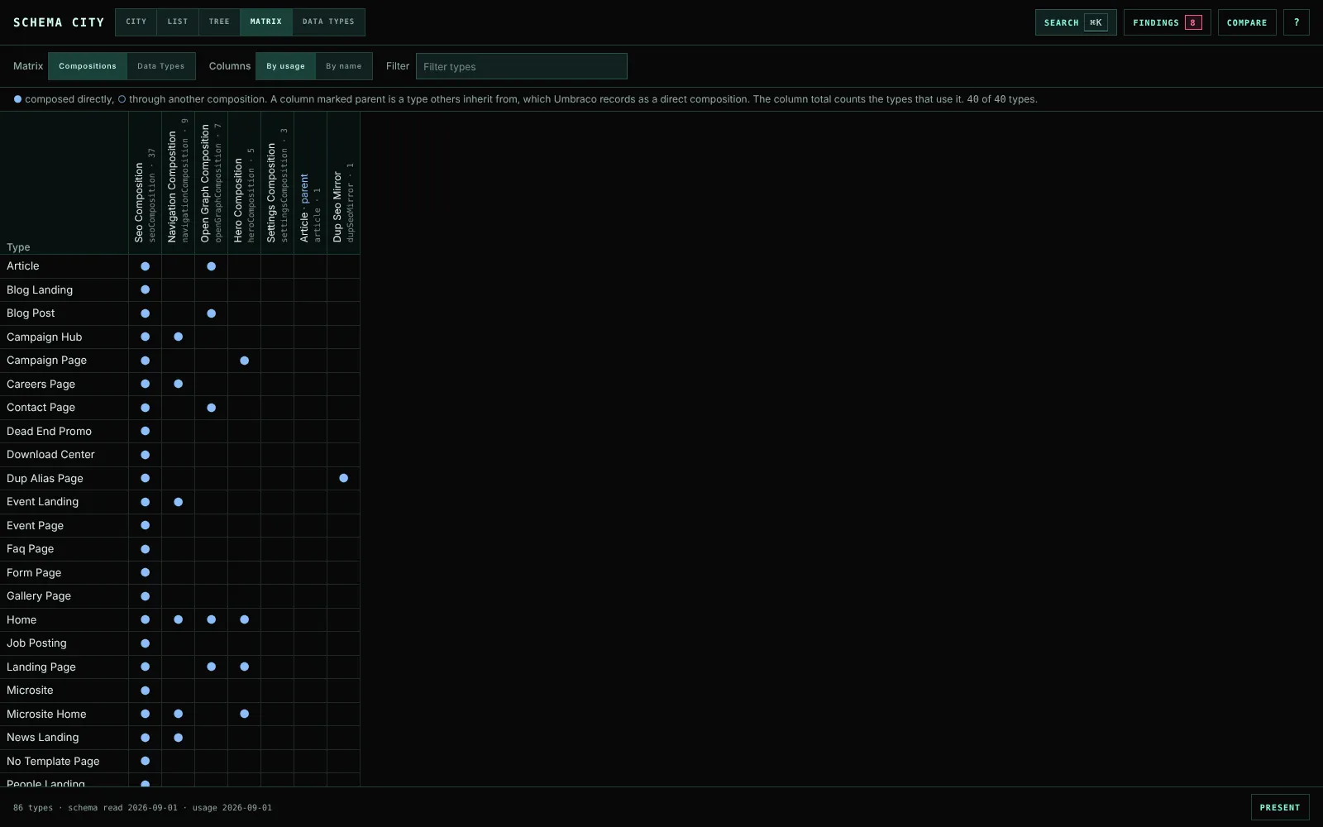The height and width of the screenshot is (827, 1323).
Task: Click the Dup Alias Page Dup Seo Mirror dot
Action: (x=343, y=478)
